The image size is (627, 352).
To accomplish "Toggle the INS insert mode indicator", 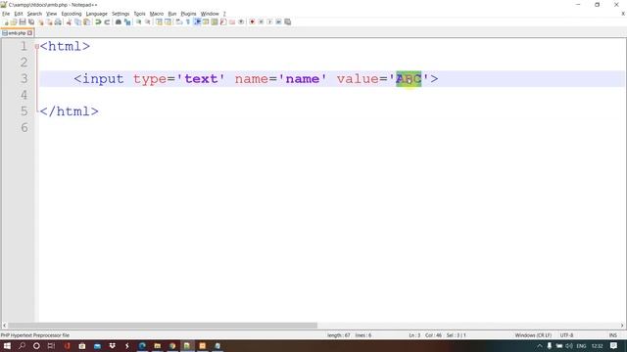I will pos(612,335).
